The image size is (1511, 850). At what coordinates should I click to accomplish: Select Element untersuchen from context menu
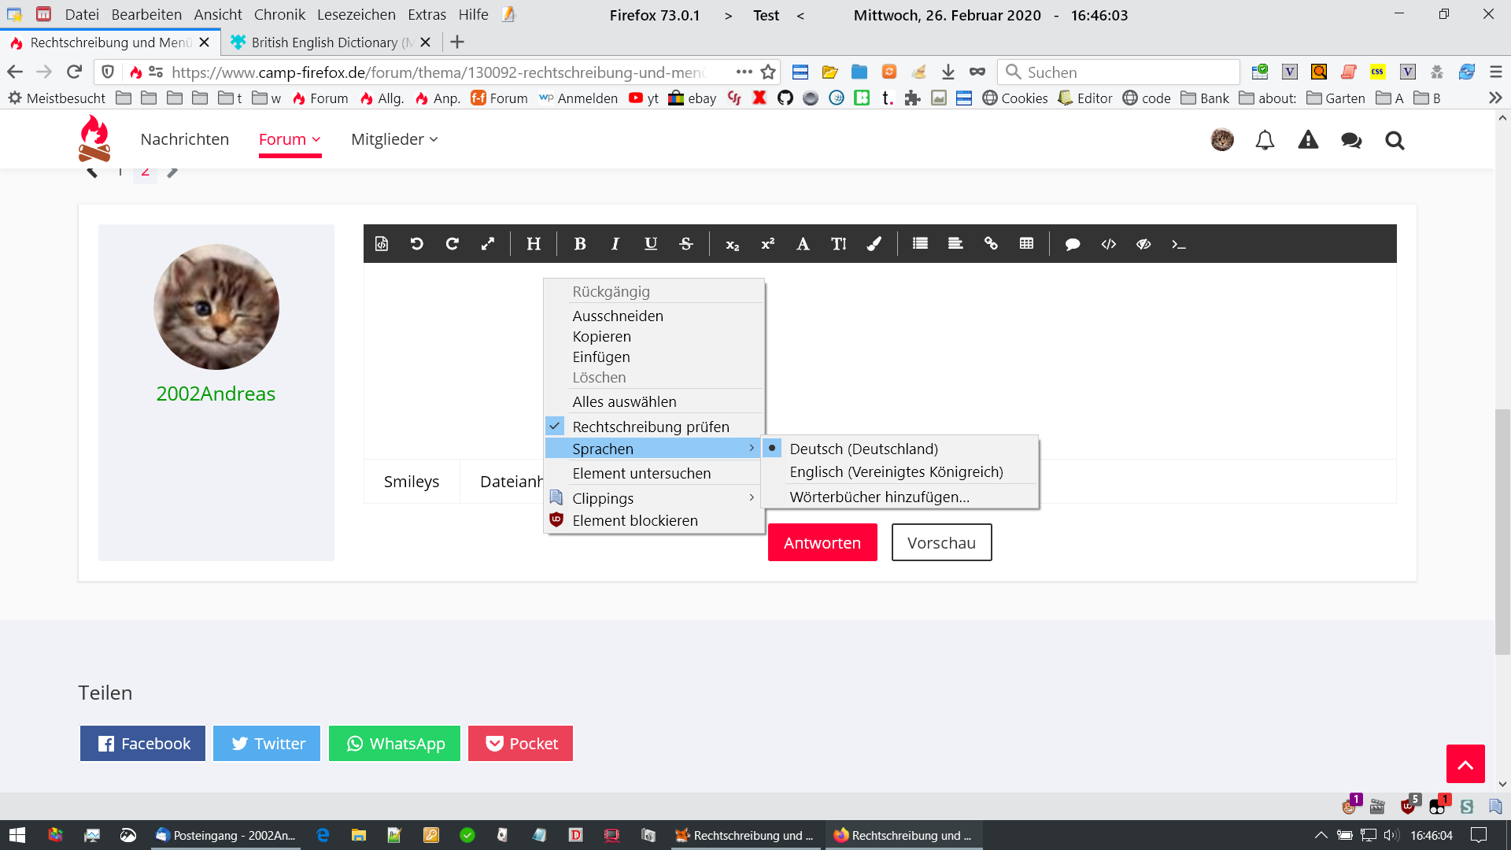641,473
